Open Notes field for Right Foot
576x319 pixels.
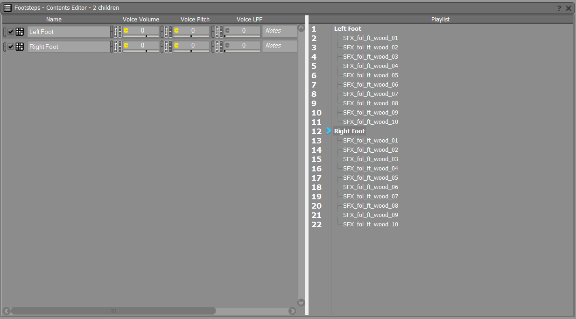click(280, 46)
